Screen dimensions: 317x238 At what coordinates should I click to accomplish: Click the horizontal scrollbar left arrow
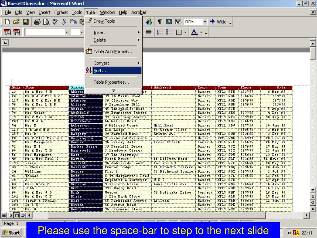tap(29, 215)
